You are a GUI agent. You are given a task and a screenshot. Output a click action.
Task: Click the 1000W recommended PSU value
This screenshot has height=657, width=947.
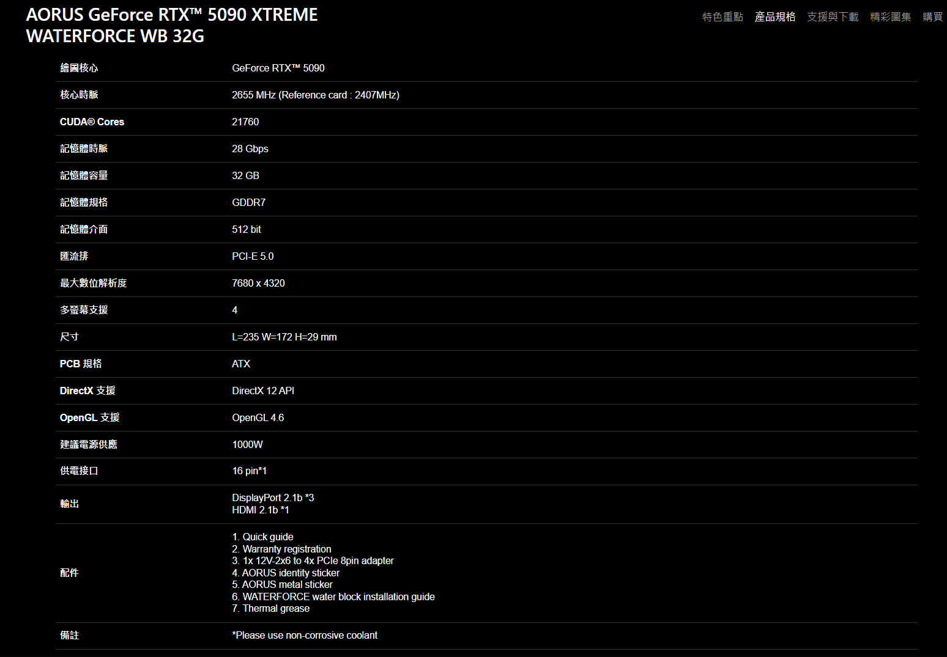[x=247, y=444]
